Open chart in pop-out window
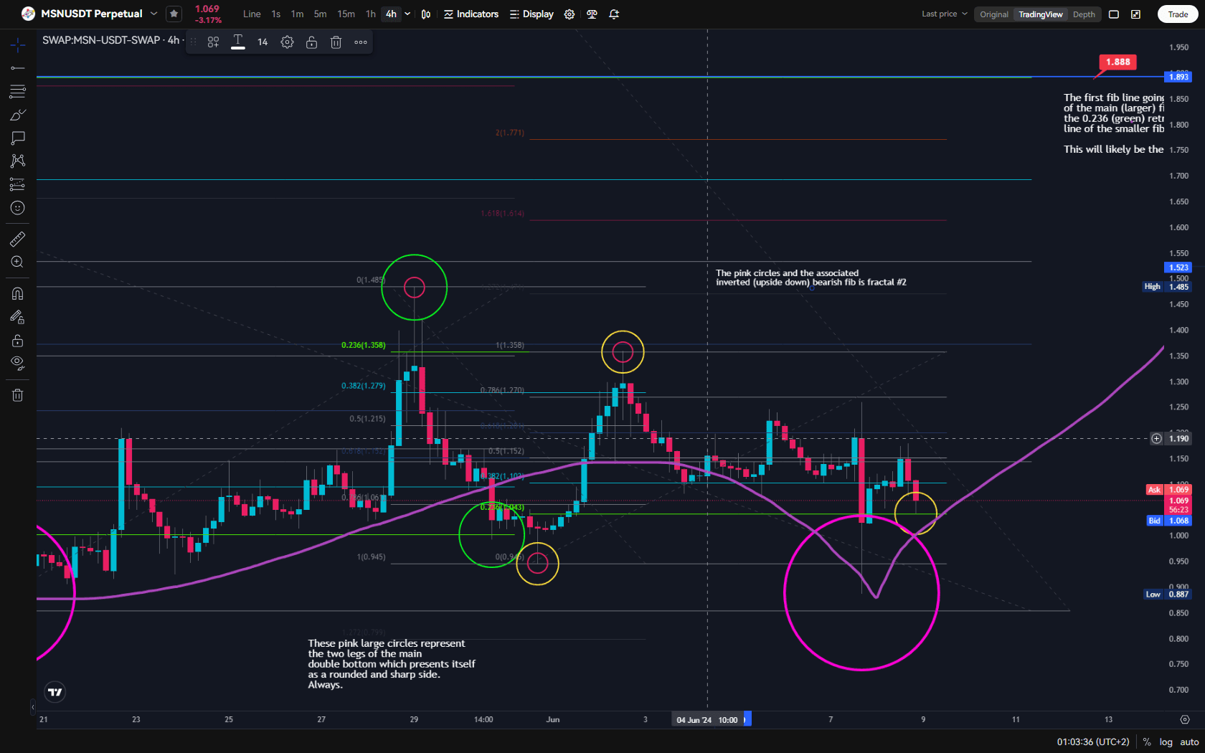The image size is (1205, 753). (x=1136, y=14)
